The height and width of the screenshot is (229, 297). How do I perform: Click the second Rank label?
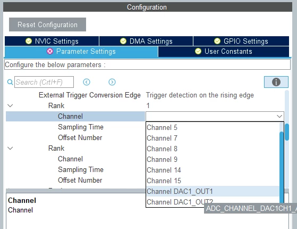[x=56, y=148]
